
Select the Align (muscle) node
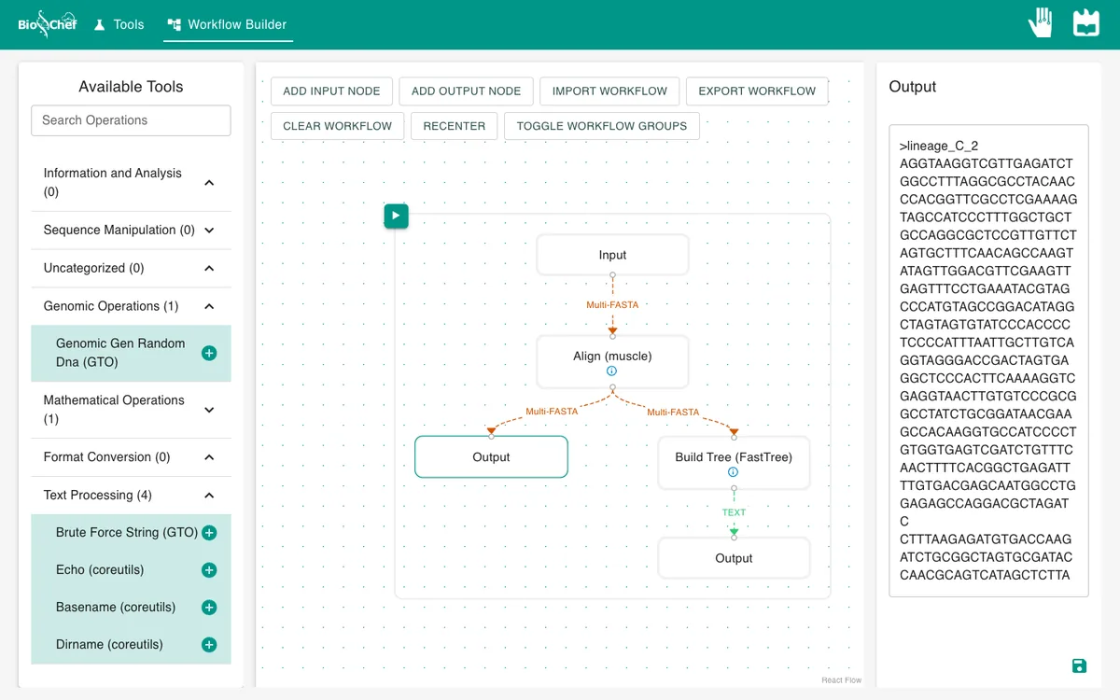612,362
